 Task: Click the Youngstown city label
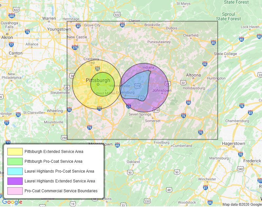(59, 29)
